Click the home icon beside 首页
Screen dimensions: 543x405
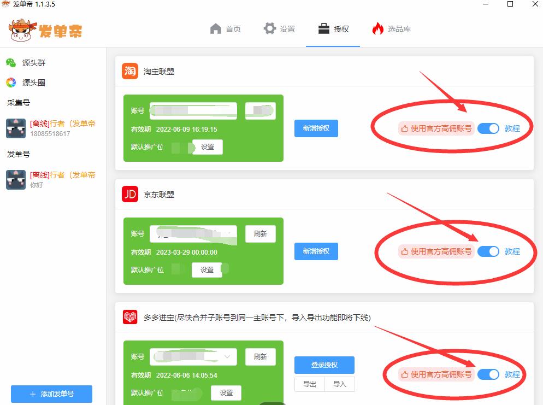215,29
